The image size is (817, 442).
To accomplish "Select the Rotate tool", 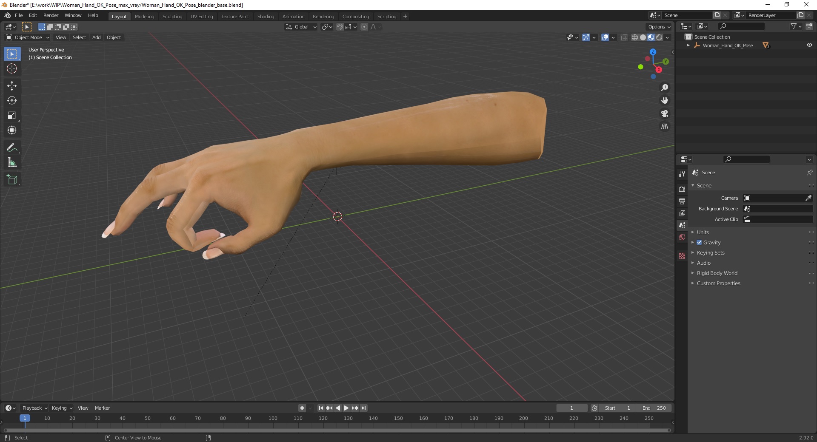I will click(x=12, y=101).
